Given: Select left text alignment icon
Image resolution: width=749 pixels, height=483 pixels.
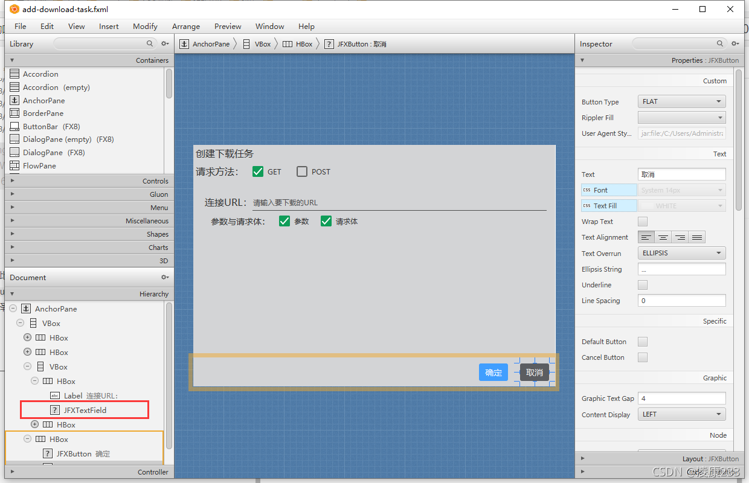Looking at the screenshot, I should pos(646,237).
